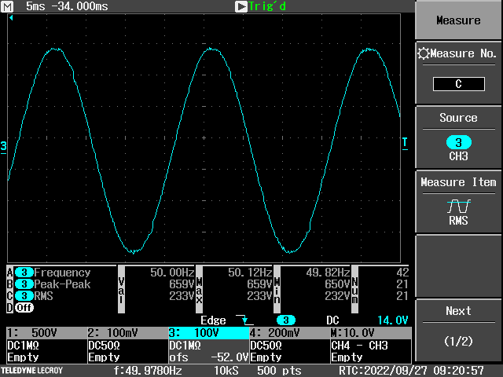
Task: Click the Trig'd run status play icon
Action: pos(241,6)
